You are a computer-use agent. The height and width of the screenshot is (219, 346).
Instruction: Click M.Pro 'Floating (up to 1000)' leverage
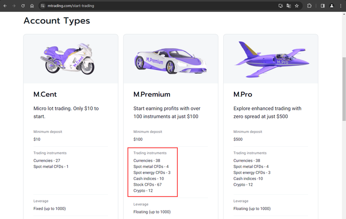(252, 209)
